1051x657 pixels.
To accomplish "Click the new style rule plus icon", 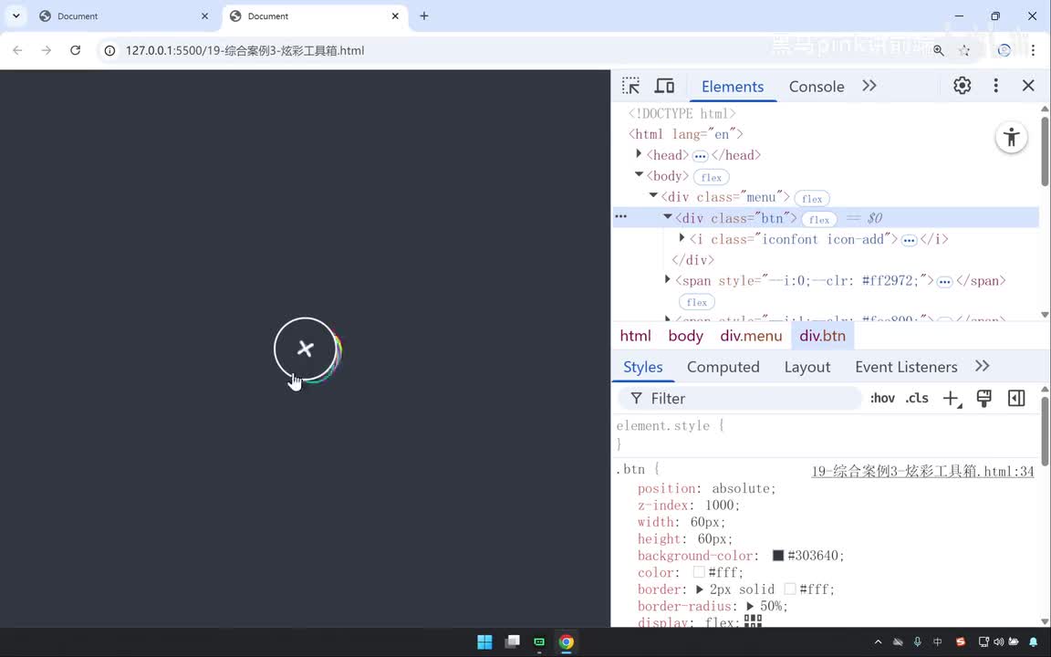I will 952,398.
